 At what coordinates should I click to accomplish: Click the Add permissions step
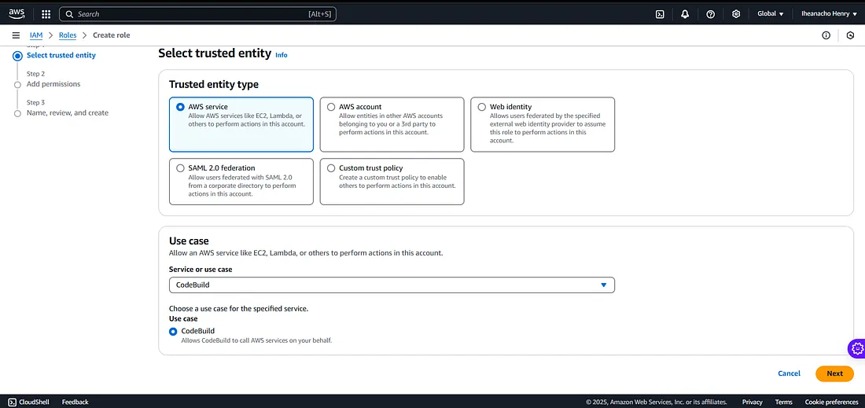[x=53, y=84]
